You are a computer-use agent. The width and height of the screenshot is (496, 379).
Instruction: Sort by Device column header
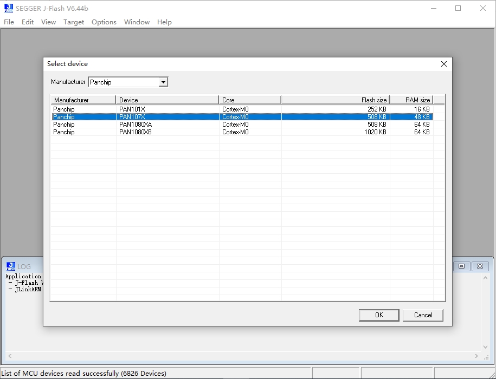[168, 100]
